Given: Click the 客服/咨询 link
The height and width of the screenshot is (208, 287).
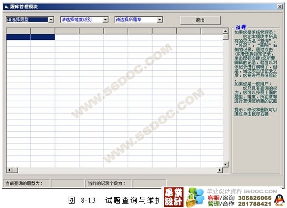Looking at the screenshot, I should click(221, 198).
